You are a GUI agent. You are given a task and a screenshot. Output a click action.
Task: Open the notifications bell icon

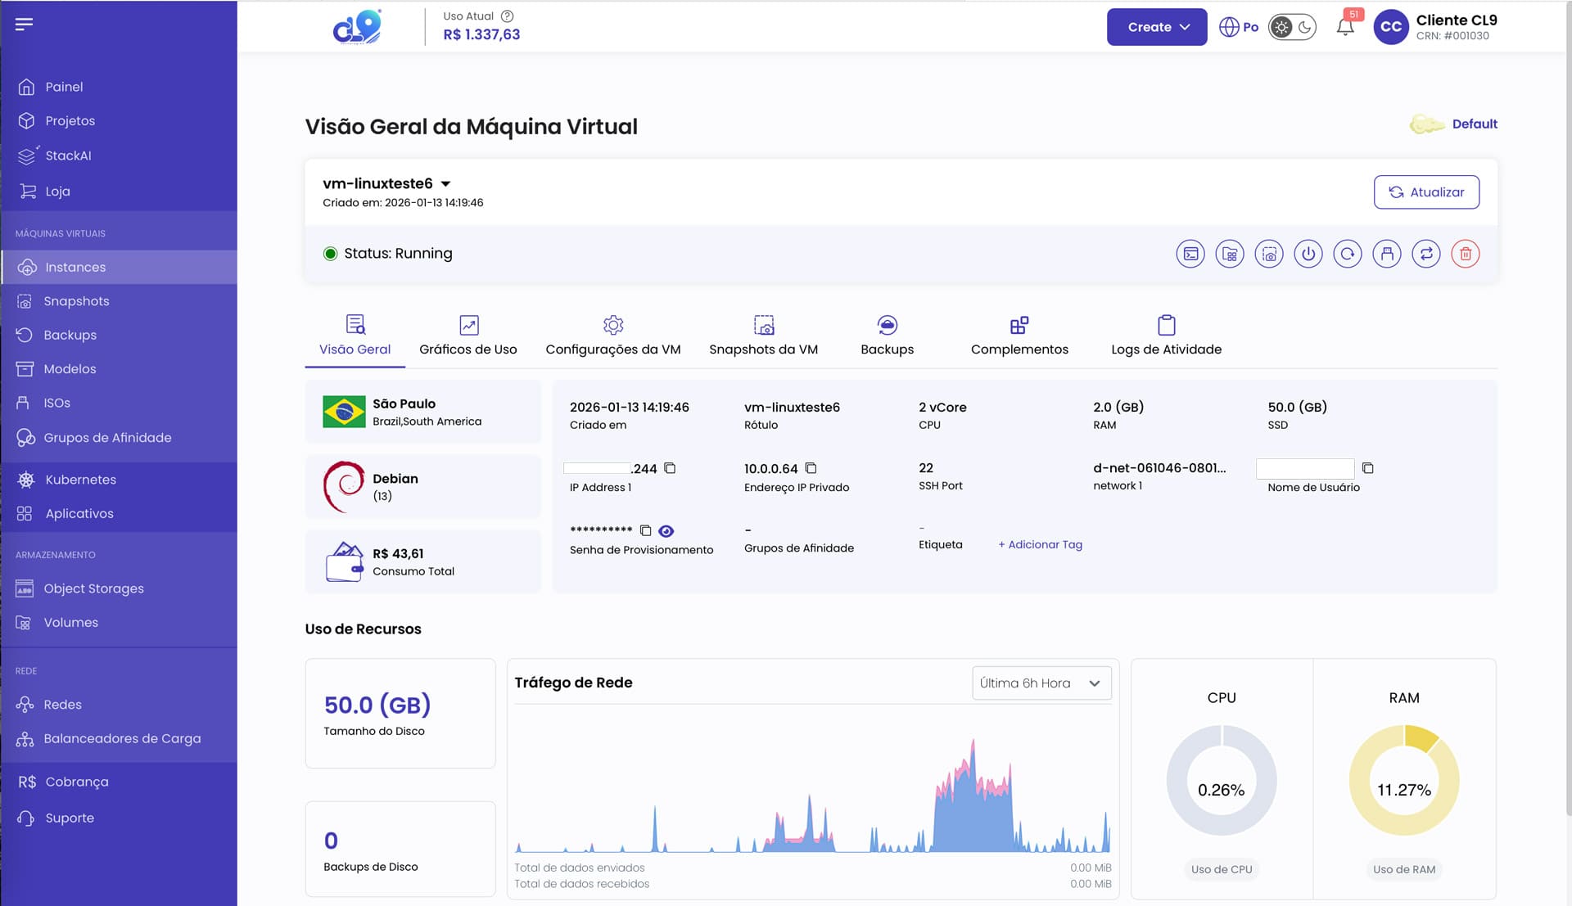pyautogui.click(x=1344, y=27)
